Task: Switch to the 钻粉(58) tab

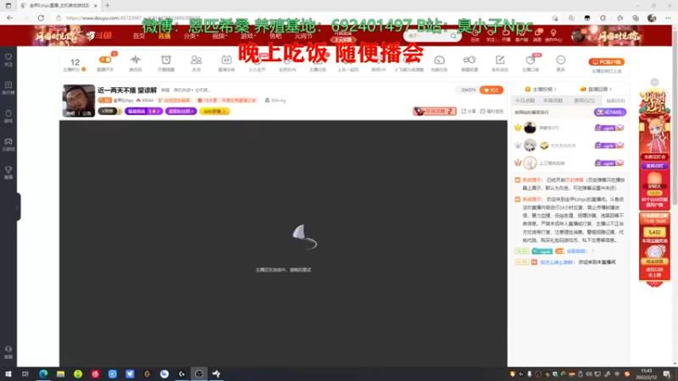Action: point(615,100)
